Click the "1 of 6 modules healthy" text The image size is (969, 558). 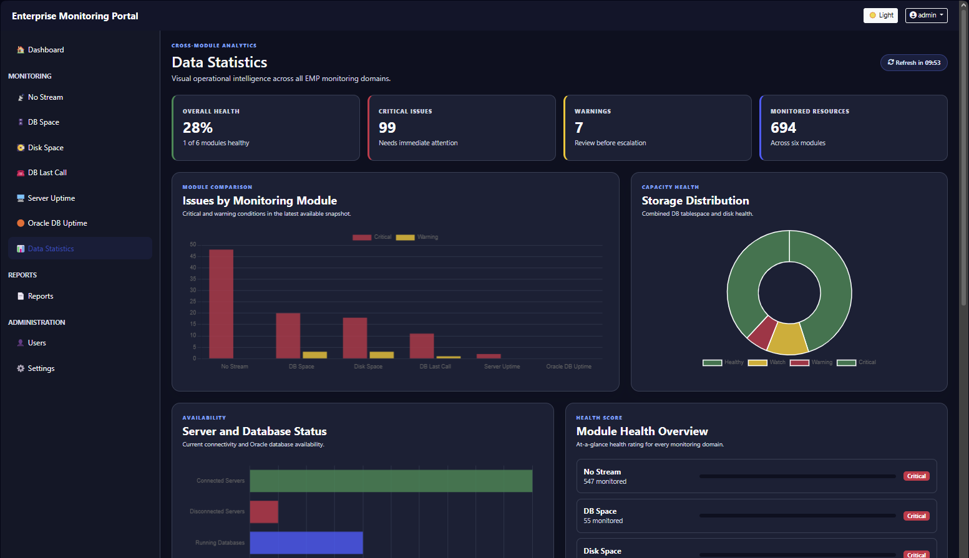pos(216,143)
